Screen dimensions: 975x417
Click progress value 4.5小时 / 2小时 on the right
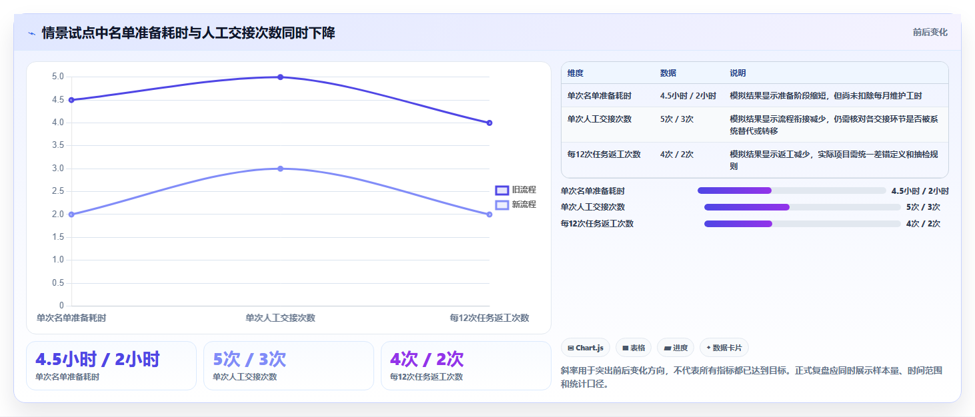click(x=920, y=191)
